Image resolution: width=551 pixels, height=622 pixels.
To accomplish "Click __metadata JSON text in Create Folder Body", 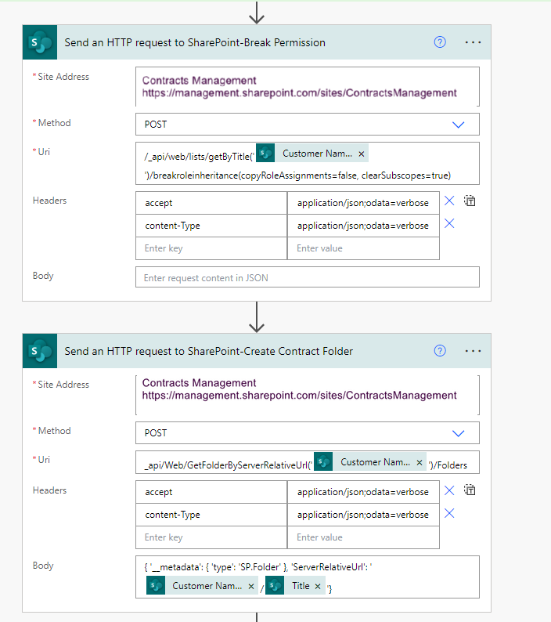I will [258, 567].
